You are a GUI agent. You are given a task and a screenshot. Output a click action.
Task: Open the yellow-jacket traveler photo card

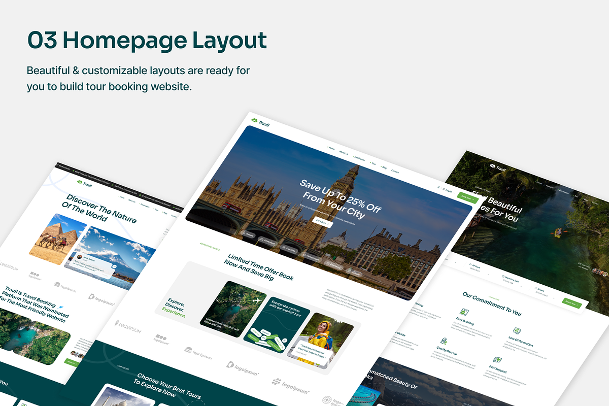coord(320,340)
